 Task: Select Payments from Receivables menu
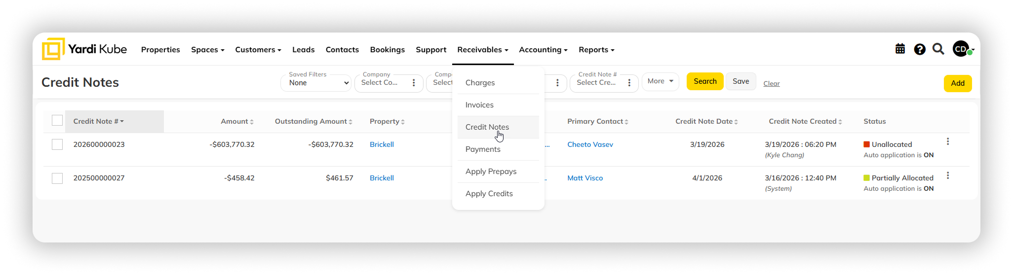(x=483, y=149)
